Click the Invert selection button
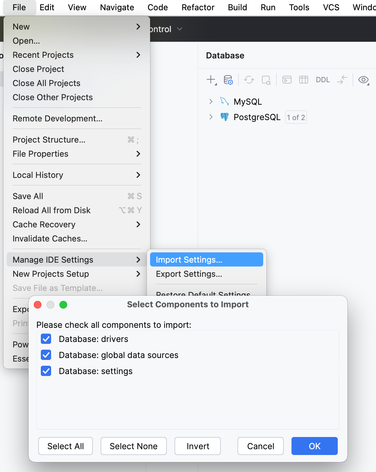Screen dimensions: 376x472 [197, 446]
